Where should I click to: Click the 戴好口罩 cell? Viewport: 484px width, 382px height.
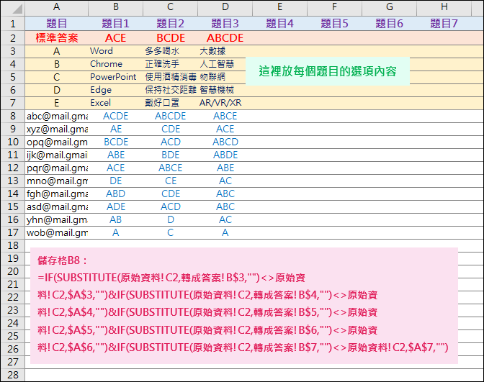(171, 103)
